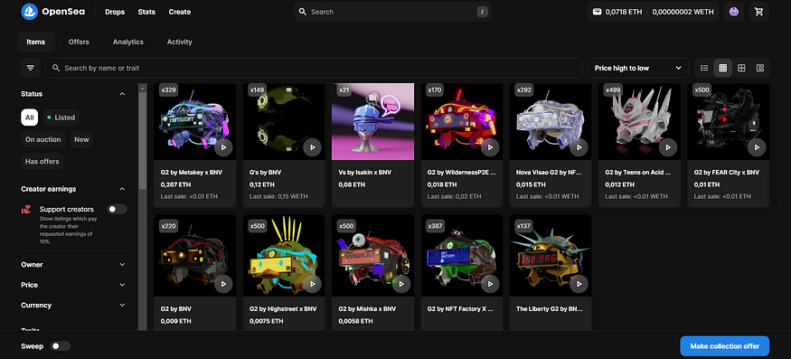Open the Drops menu

[115, 12]
